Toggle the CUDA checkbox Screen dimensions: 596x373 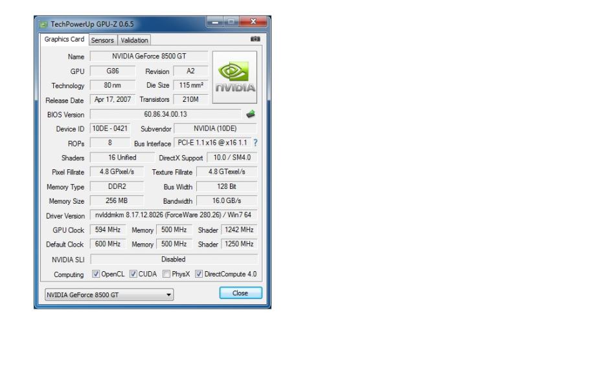click(x=133, y=274)
